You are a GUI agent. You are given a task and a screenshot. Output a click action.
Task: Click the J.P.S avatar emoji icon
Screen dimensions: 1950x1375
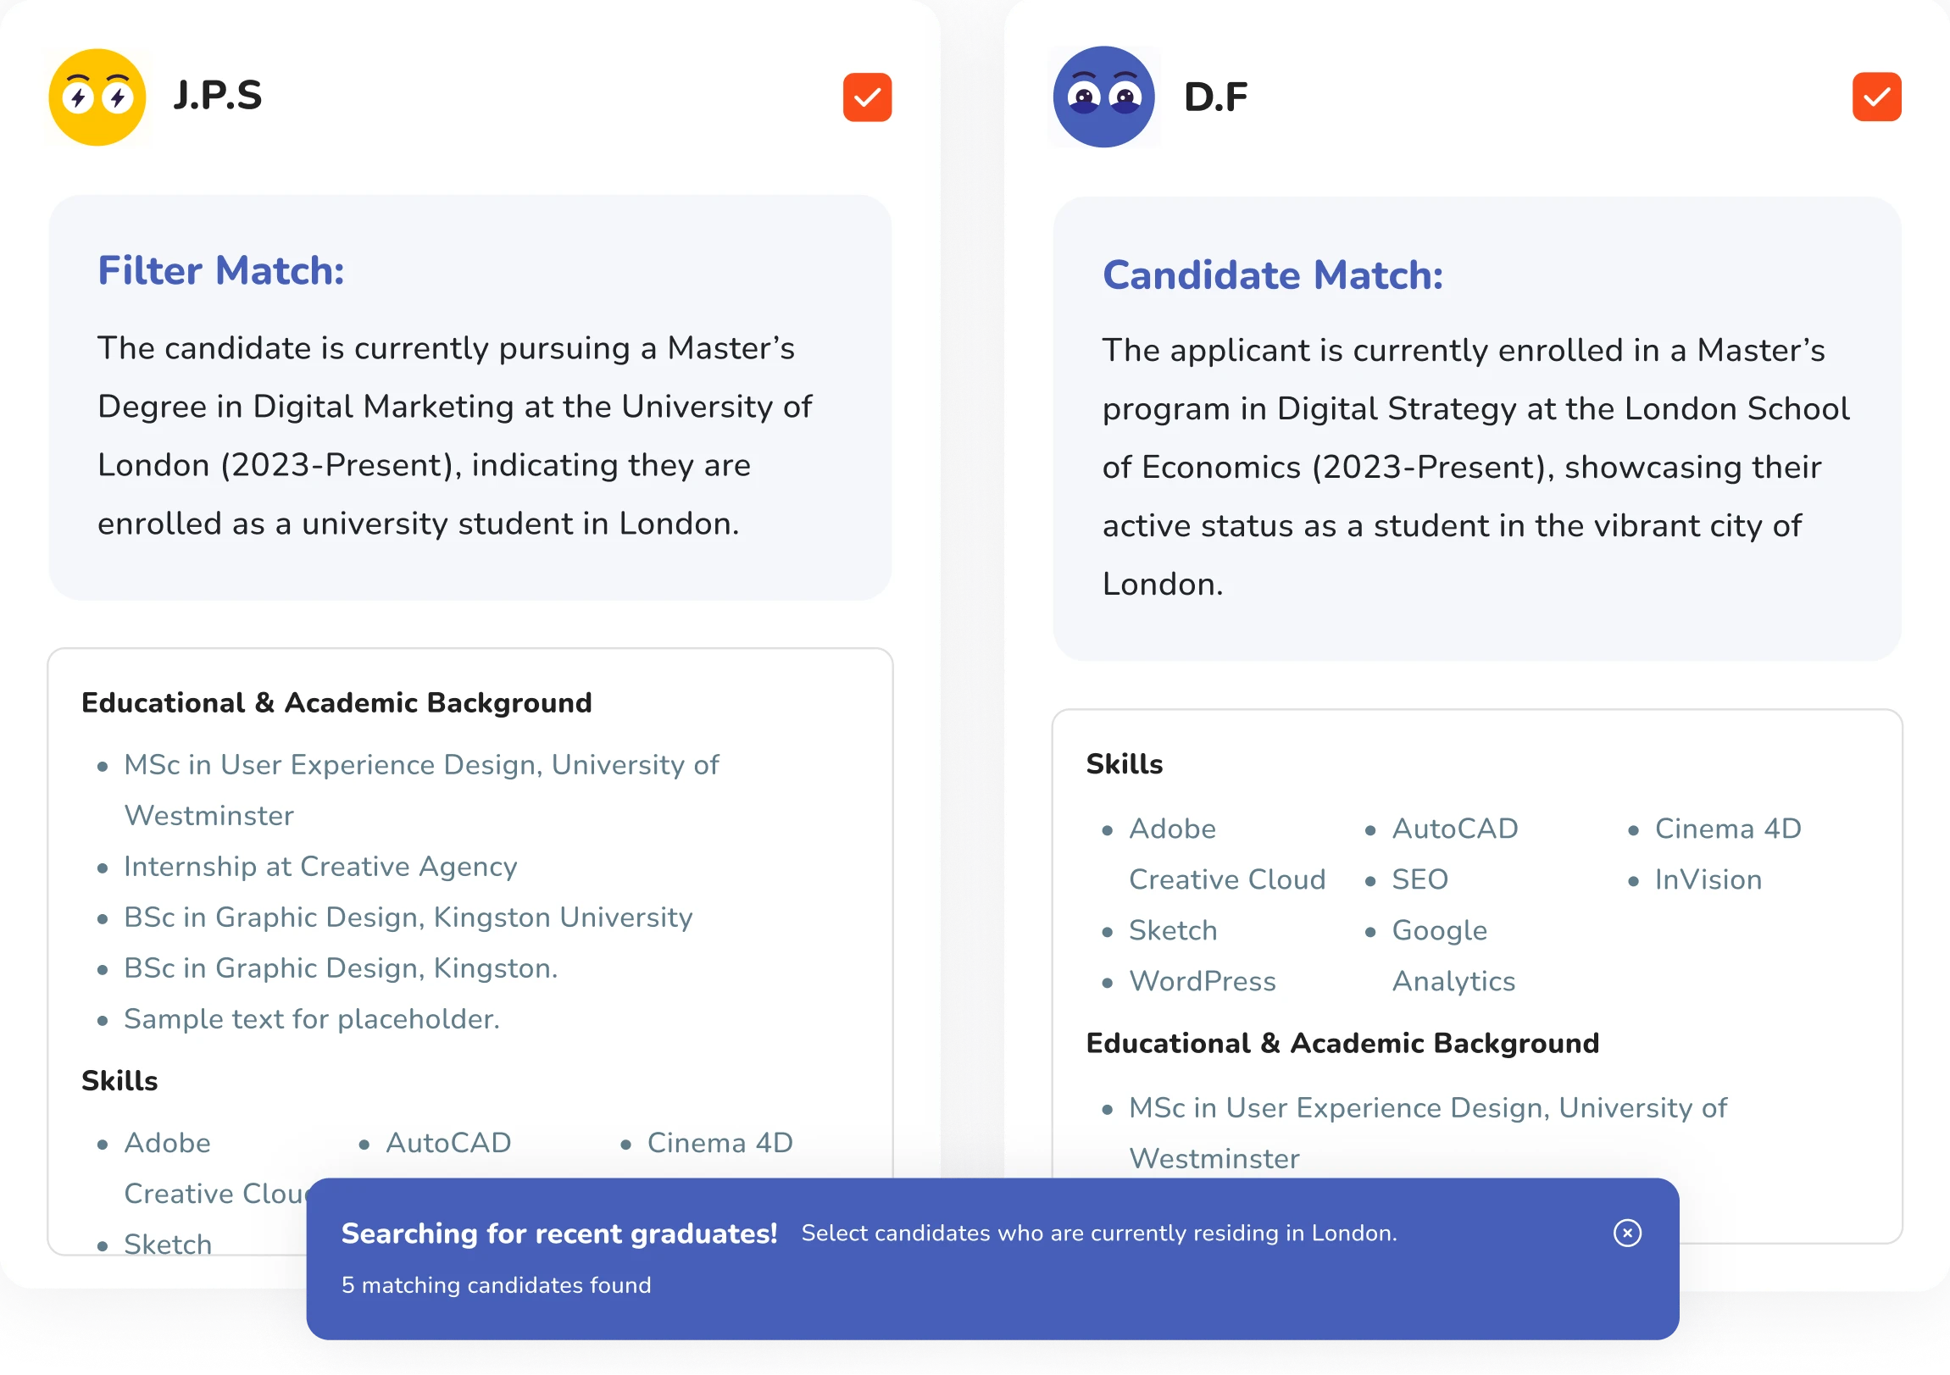coord(97,97)
